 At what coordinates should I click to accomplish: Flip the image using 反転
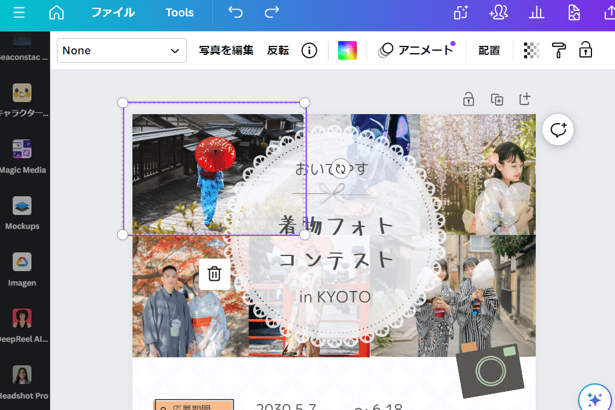[278, 51]
